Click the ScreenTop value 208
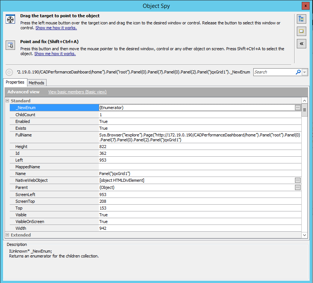Screen dimensions: 313x283 pos(103,201)
